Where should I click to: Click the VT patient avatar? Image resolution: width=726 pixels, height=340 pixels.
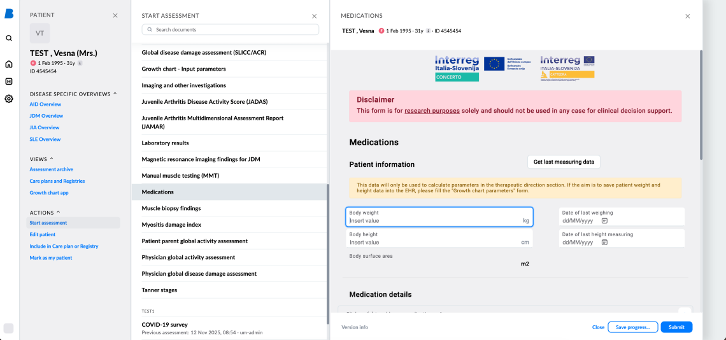point(40,33)
